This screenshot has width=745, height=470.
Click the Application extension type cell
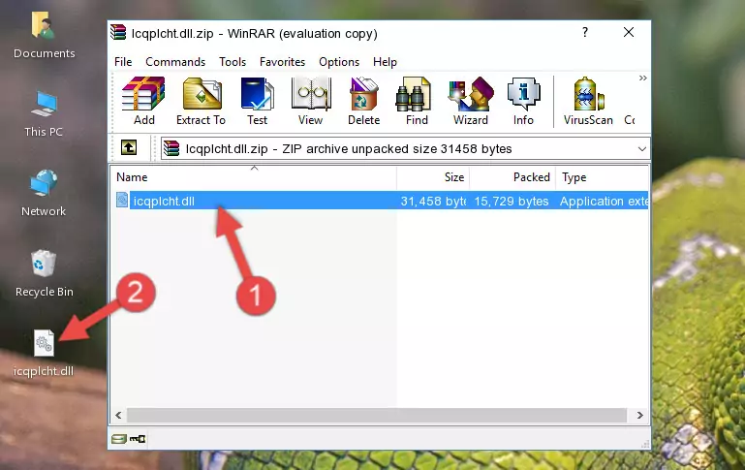(x=604, y=201)
